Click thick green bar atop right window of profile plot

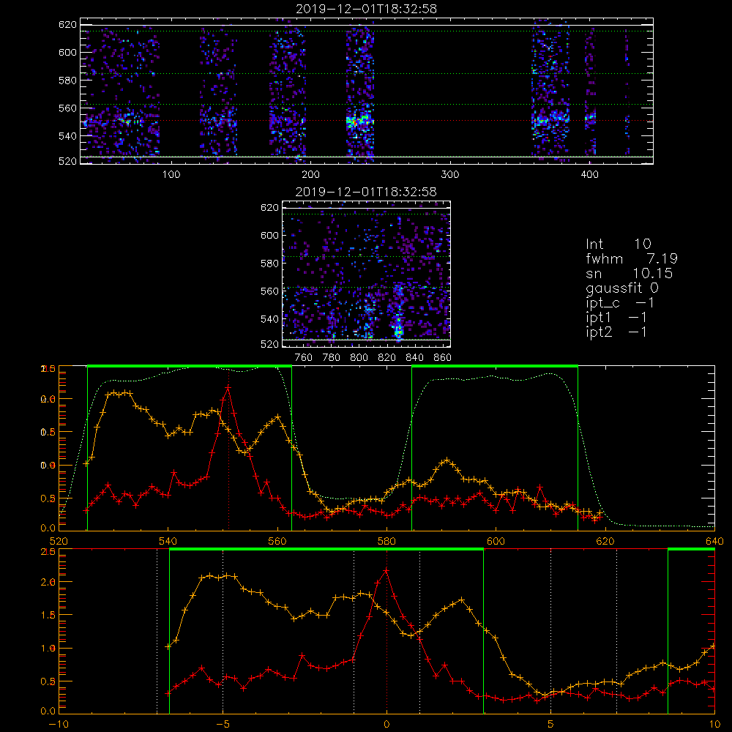click(x=495, y=367)
